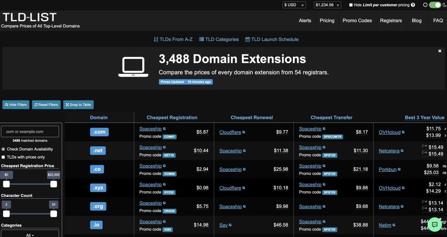Click the external link icon next to Netim
This screenshot has height=237, width=447.
pyautogui.click(x=394, y=225)
